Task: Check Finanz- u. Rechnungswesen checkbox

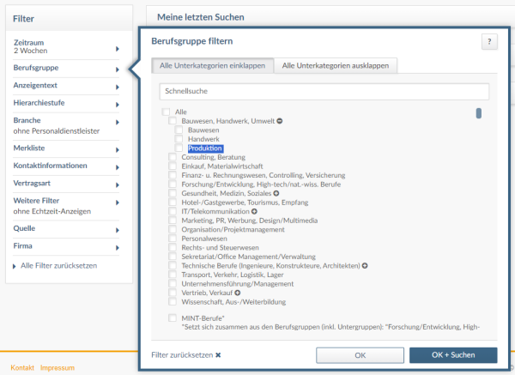Action: point(173,175)
